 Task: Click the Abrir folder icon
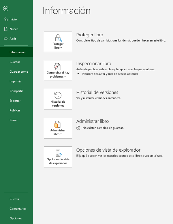(x=5, y=39)
